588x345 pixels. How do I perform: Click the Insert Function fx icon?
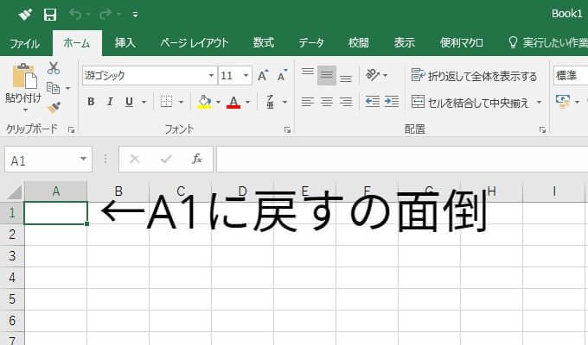[x=197, y=159]
